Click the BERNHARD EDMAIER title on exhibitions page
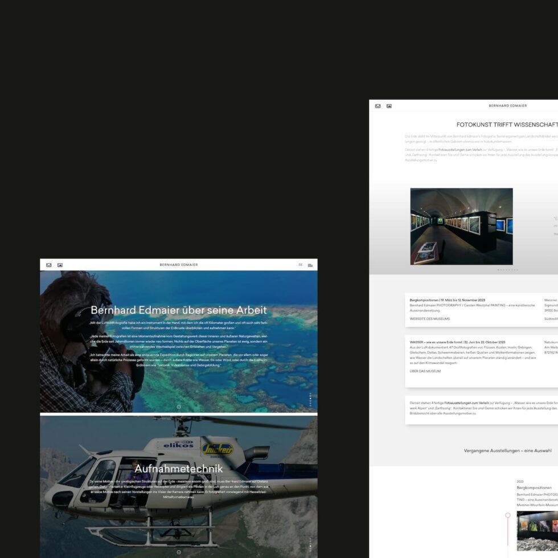Image resolution: width=558 pixels, height=558 pixels. 507,106
